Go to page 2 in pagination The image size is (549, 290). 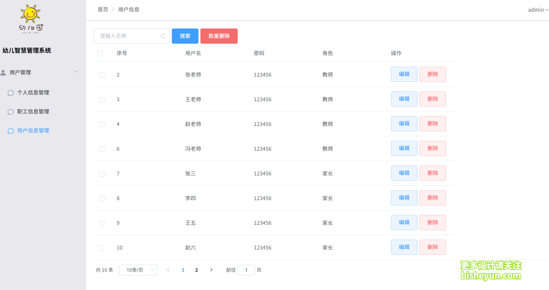(196, 270)
